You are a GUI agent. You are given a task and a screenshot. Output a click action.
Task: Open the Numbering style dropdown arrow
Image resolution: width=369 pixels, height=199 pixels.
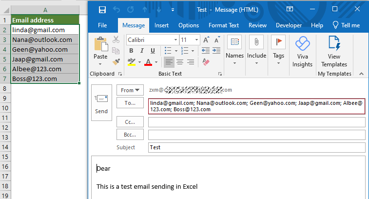click(193, 51)
